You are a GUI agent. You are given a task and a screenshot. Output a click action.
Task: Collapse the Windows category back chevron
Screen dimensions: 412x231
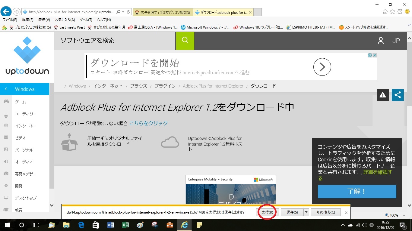click(6, 89)
